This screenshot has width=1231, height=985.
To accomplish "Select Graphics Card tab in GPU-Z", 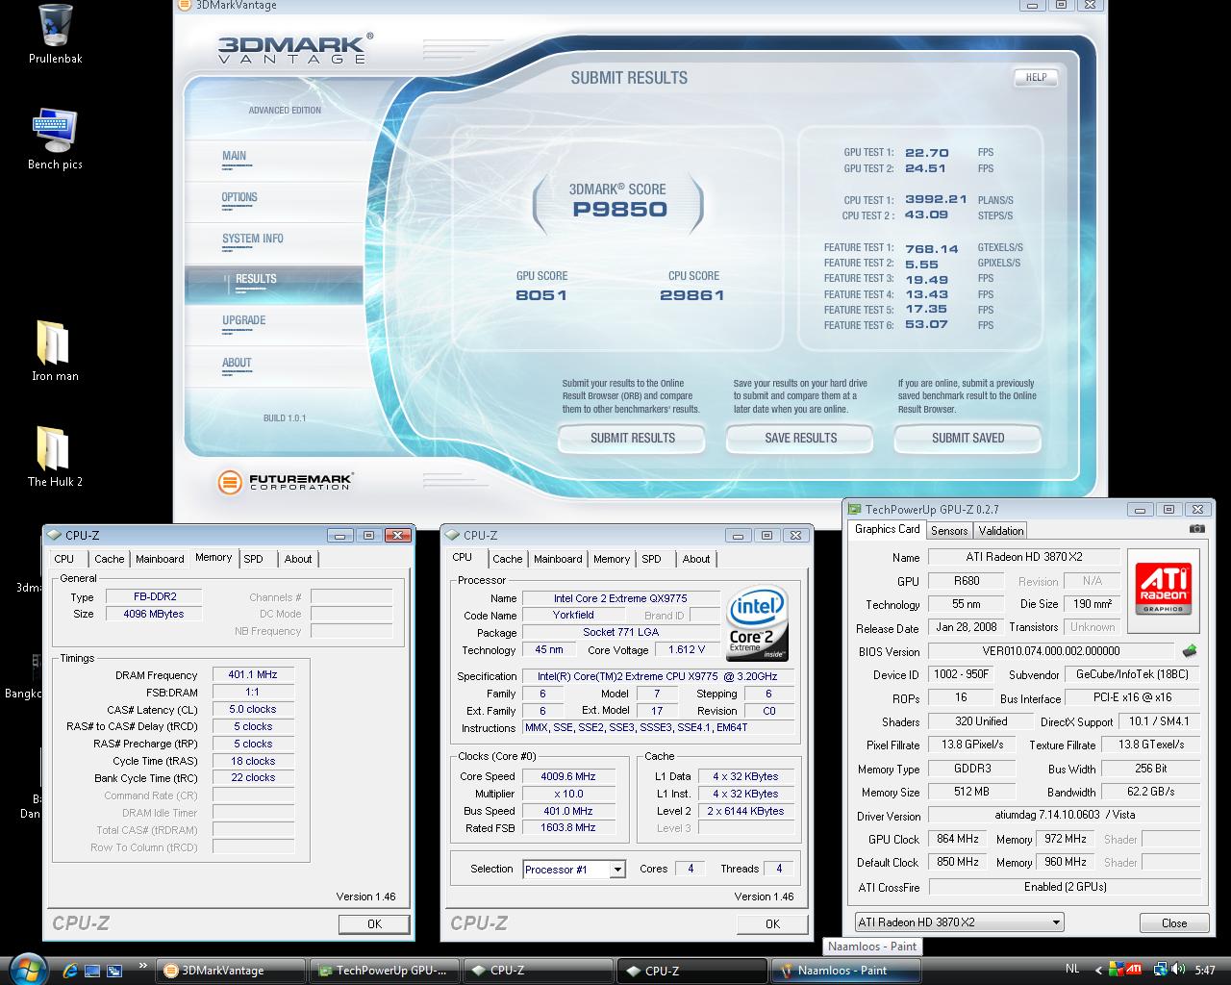I will click(x=888, y=529).
